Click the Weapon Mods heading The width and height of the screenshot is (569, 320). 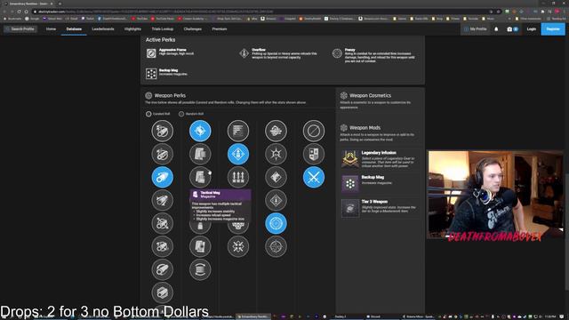pyautogui.click(x=365, y=128)
